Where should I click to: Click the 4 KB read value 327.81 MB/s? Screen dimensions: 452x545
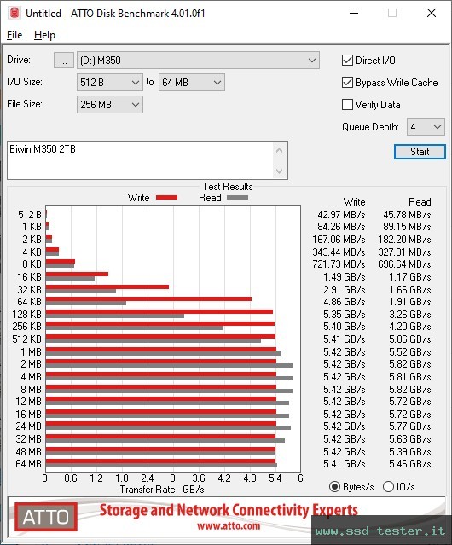(x=405, y=252)
